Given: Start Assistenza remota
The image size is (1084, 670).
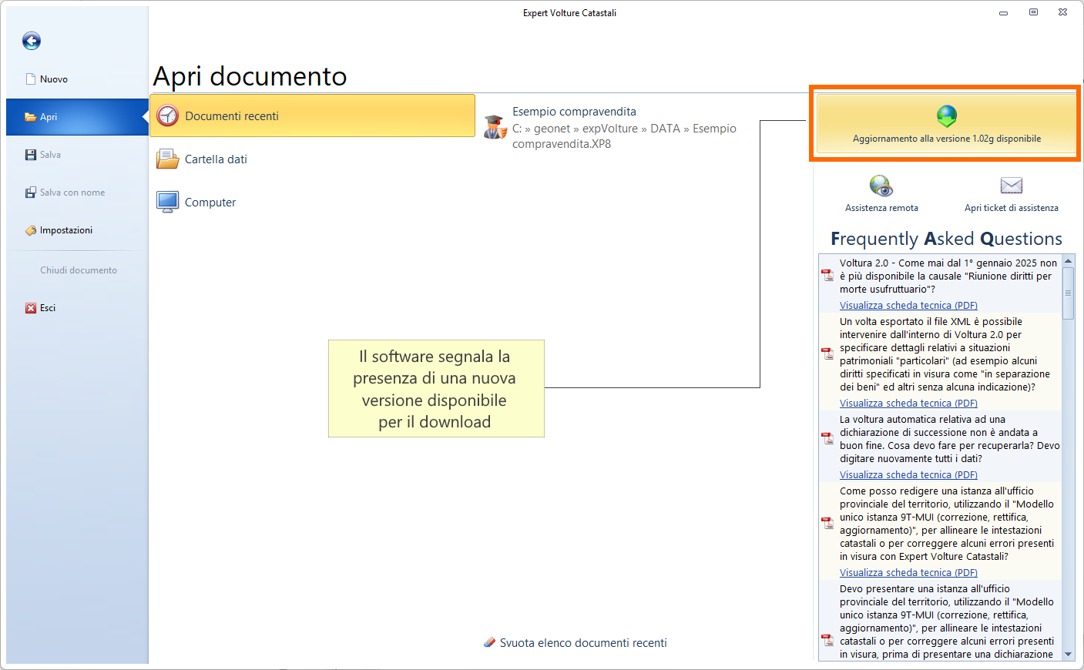Looking at the screenshot, I should click(881, 193).
